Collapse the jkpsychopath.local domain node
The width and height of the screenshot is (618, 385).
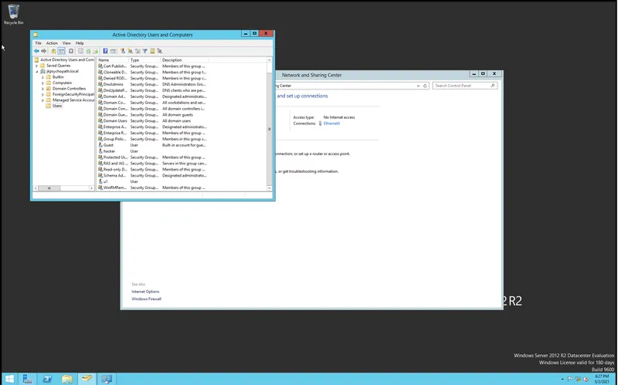click(37, 72)
